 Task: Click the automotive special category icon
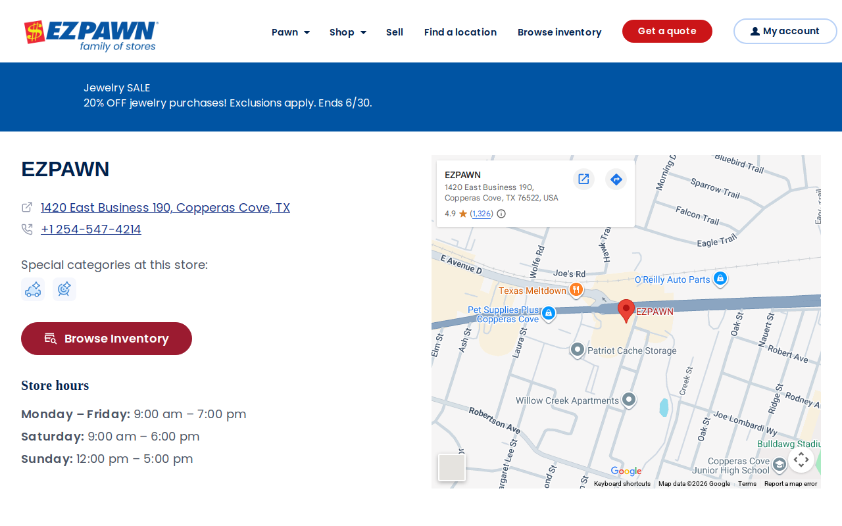[33, 289]
